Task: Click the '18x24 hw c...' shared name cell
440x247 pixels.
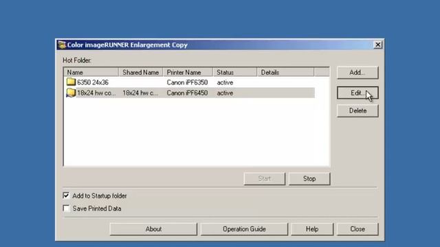Action: click(x=140, y=93)
